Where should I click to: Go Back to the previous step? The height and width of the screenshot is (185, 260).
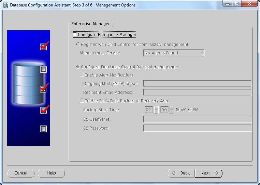point(181,173)
